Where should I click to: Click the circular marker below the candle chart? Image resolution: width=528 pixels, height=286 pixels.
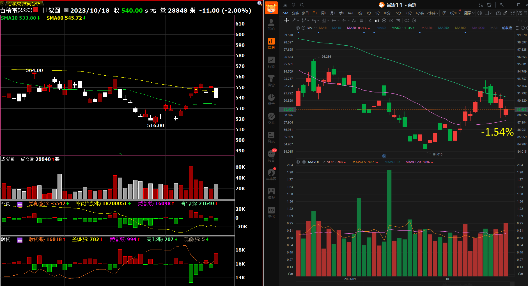click(384, 156)
